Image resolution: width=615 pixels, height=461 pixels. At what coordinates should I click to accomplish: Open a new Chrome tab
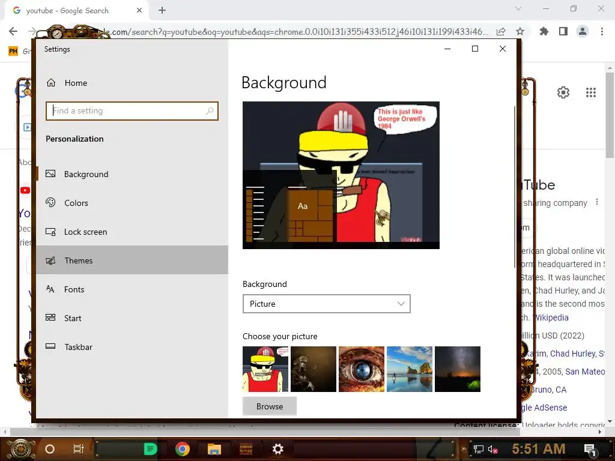tap(162, 11)
